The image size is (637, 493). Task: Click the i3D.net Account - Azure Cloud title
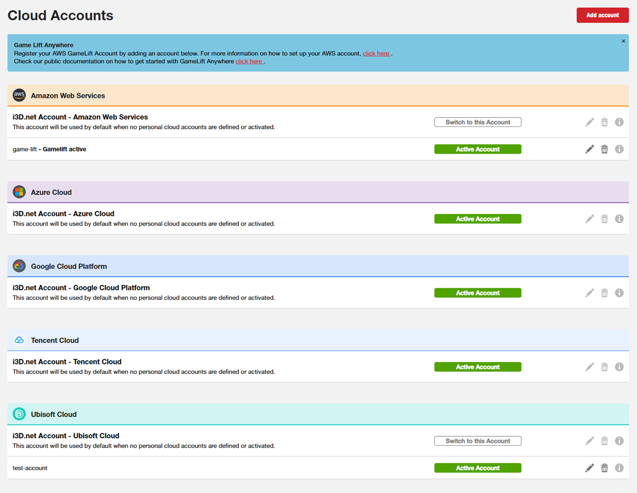[x=63, y=214]
